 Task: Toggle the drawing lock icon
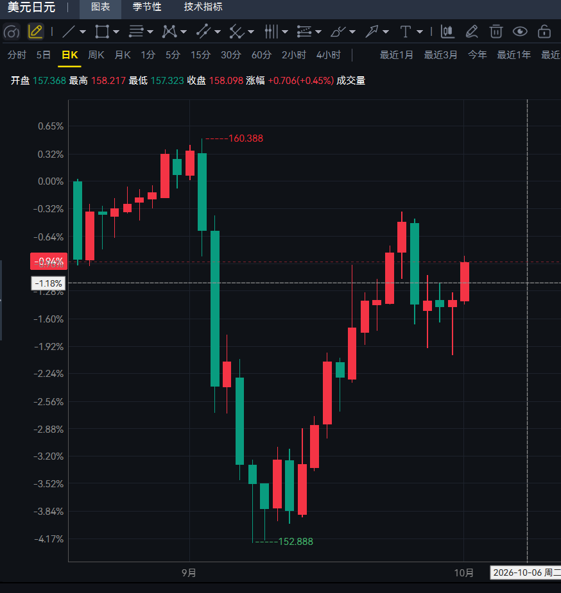pyautogui.click(x=544, y=32)
